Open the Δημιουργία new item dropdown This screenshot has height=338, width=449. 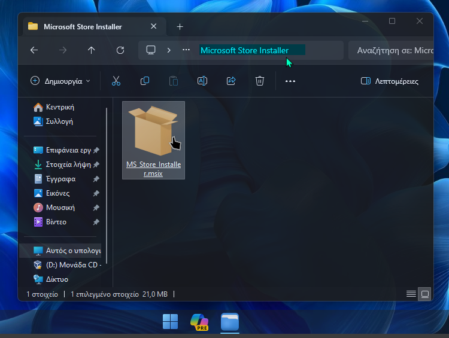click(60, 81)
